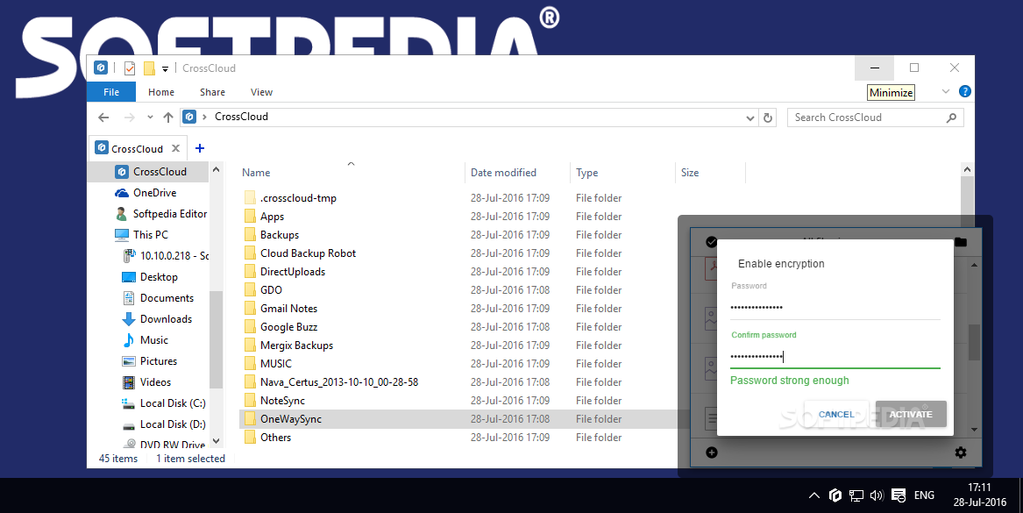
Task: Sort by the Date modified column
Action: point(503,172)
